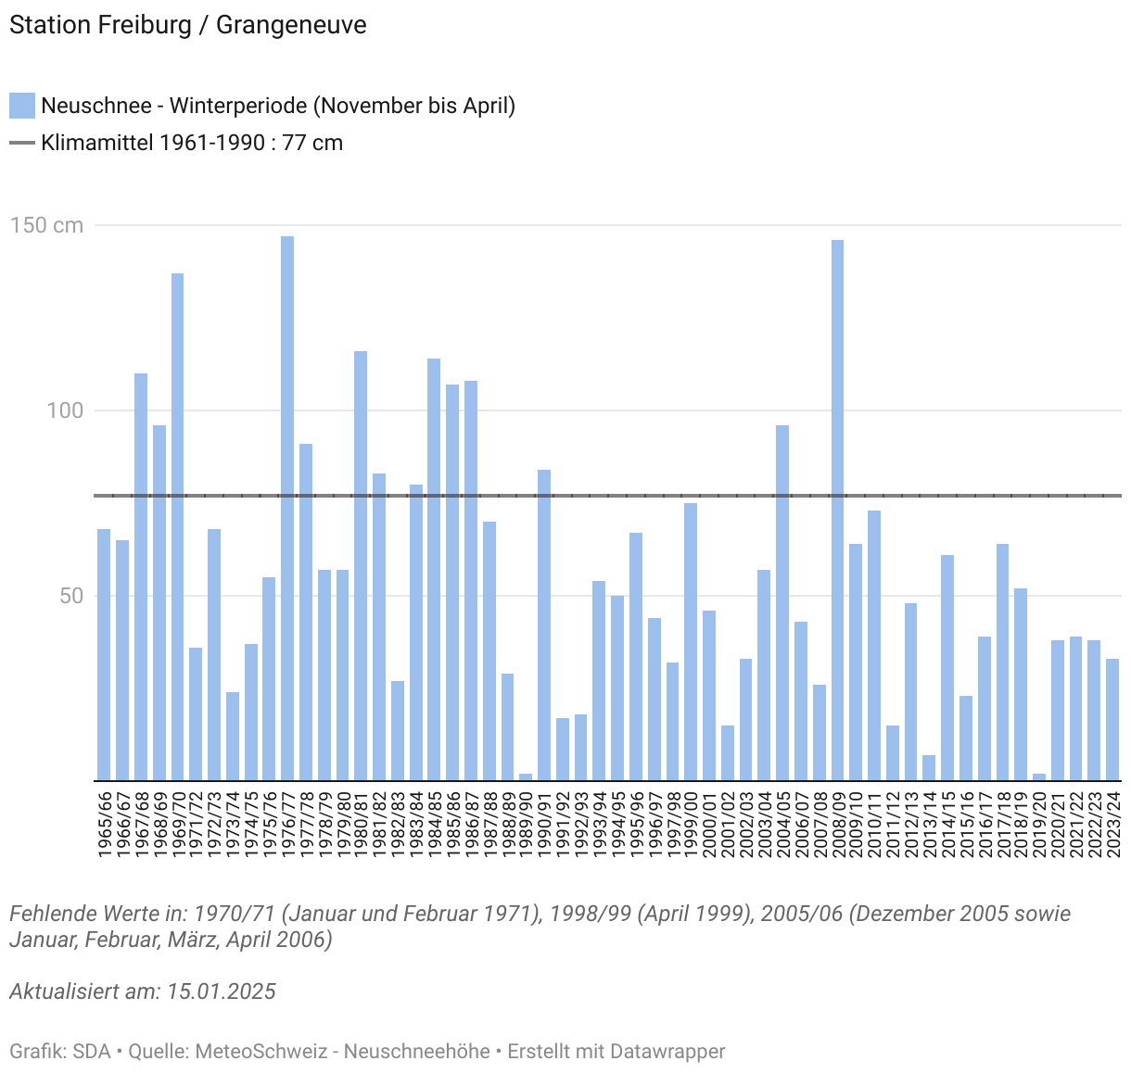Click the 'Aktualisiert am: 15.01.2025' text
Viewport: 1131px width, 1073px height.
pos(143,991)
